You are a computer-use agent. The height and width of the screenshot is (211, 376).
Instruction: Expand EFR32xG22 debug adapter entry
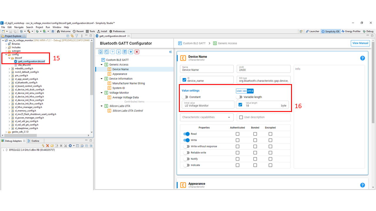coord(3,150)
